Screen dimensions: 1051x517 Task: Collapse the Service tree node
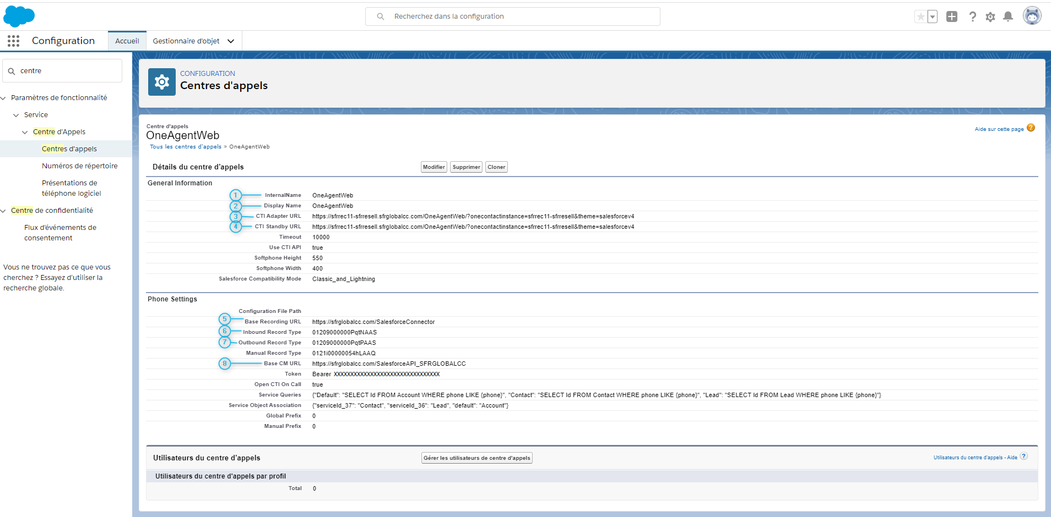pos(16,115)
